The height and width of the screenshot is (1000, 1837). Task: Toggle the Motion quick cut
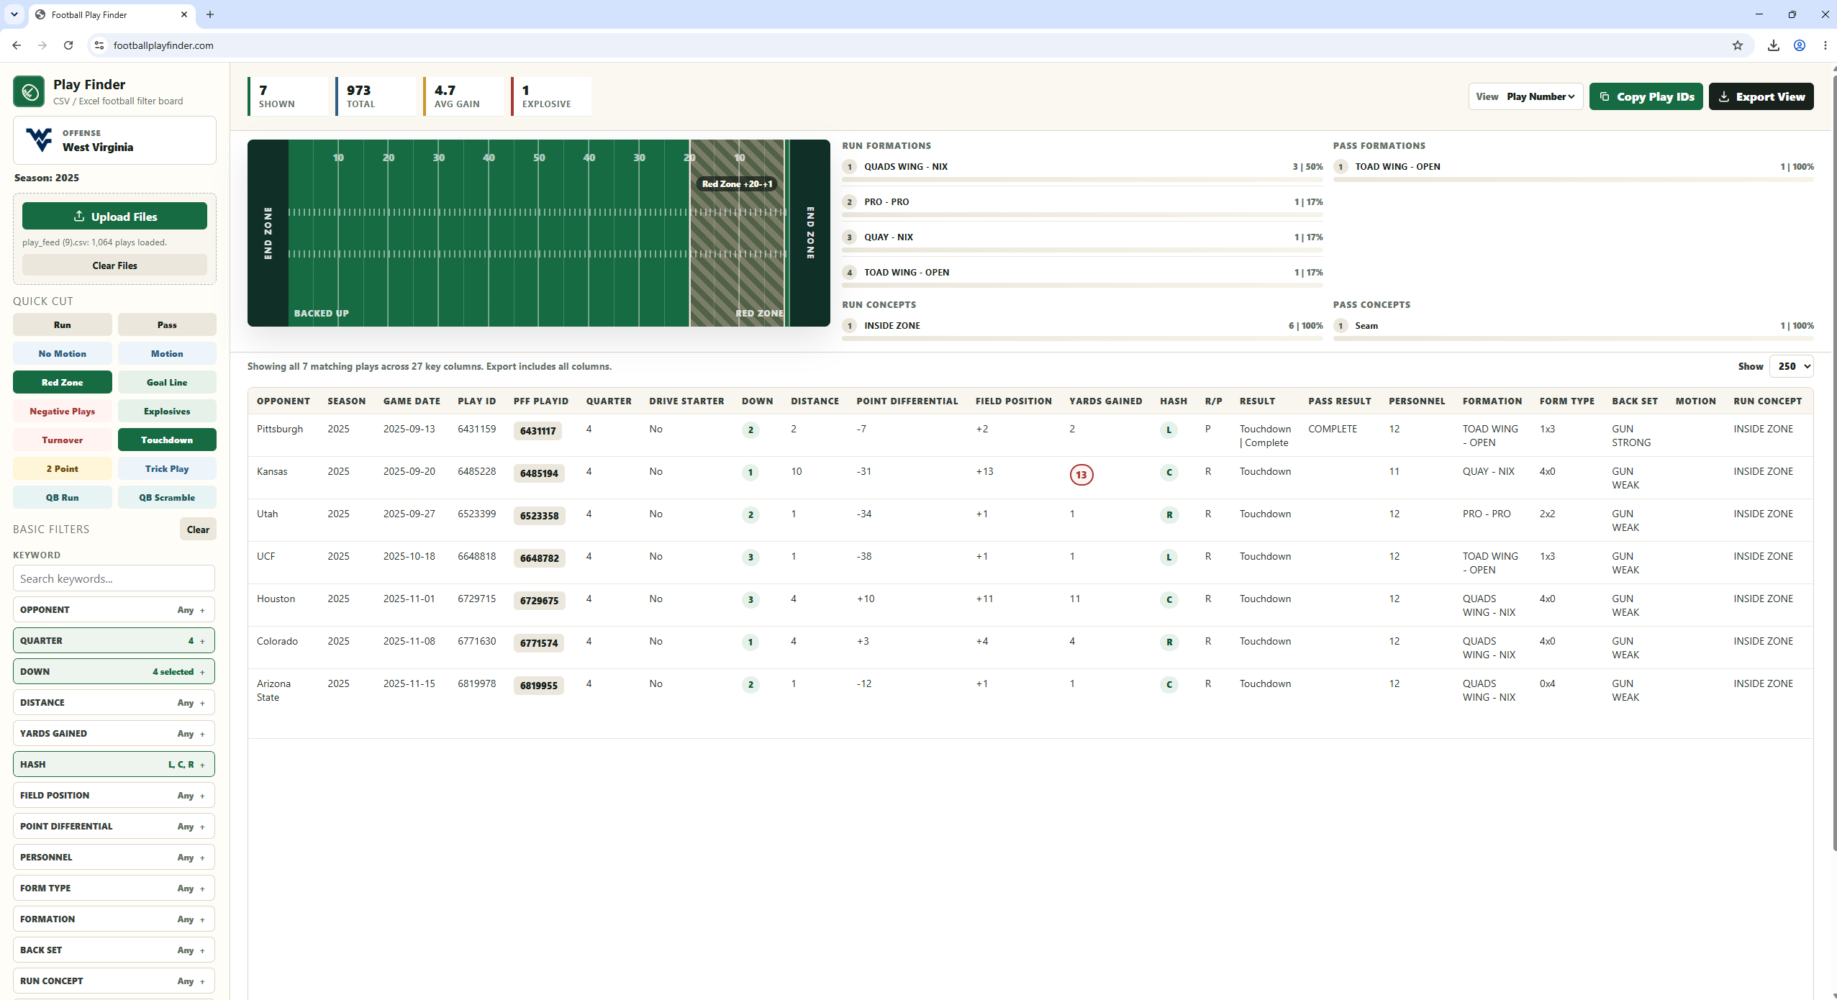point(167,353)
